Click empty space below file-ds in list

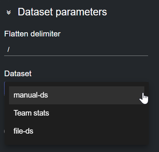(x=76, y=142)
